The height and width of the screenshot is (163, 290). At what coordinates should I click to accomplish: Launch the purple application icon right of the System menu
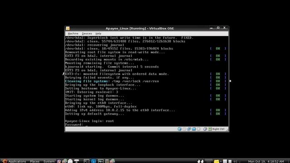pyautogui.click(x=59, y=161)
